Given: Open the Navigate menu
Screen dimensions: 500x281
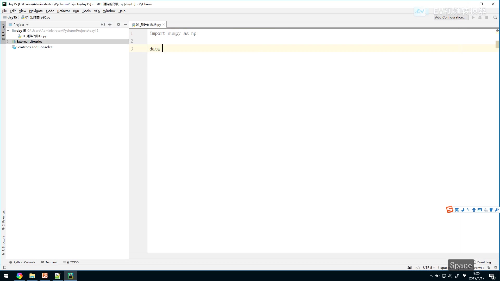Looking at the screenshot, I should coord(36,11).
